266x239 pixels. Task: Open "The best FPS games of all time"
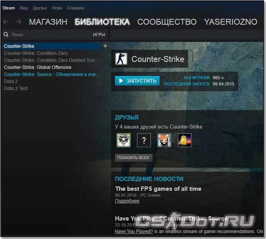(158, 189)
